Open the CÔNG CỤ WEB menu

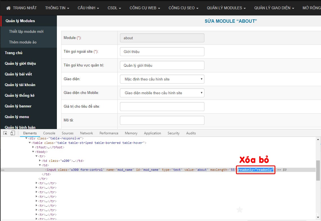(x=145, y=8)
